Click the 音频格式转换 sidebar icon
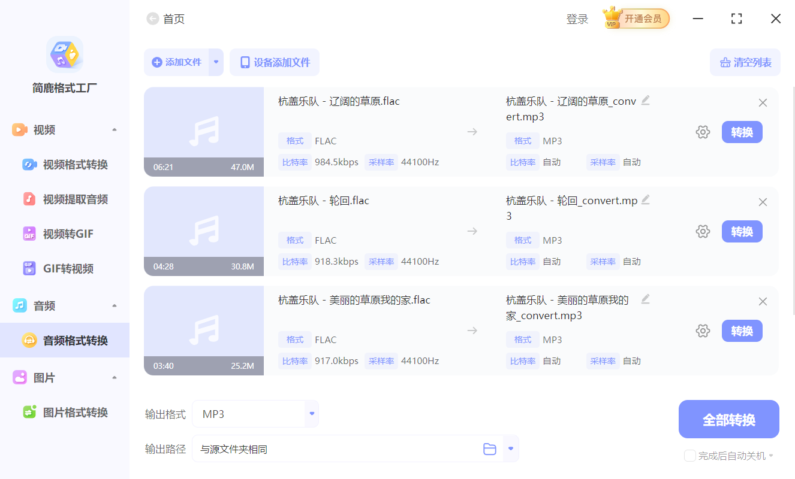 coord(29,340)
